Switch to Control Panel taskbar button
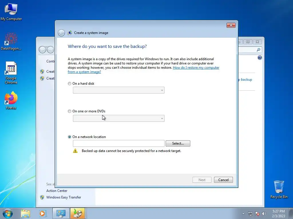The width and height of the screenshot is (293, 219). (x=61, y=213)
